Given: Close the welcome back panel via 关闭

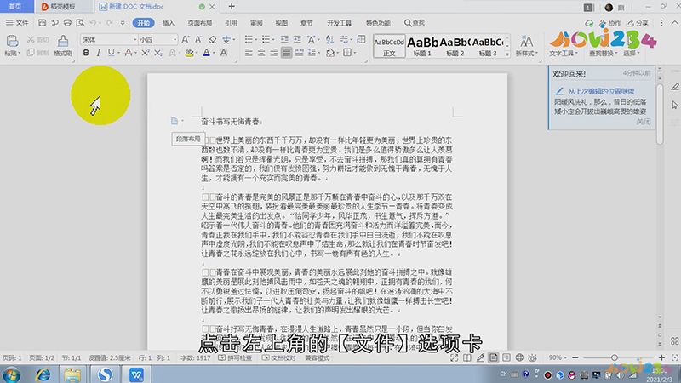Looking at the screenshot, I should 644,122.
